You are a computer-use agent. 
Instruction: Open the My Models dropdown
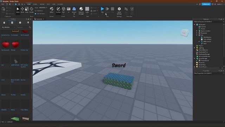8,27
